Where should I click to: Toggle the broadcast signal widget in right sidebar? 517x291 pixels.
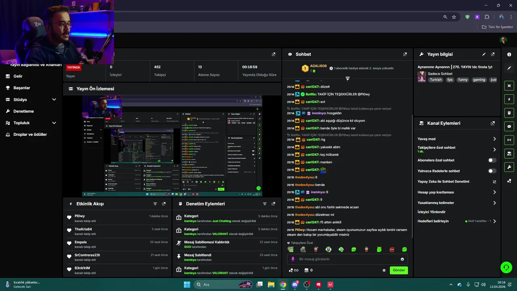509,140
